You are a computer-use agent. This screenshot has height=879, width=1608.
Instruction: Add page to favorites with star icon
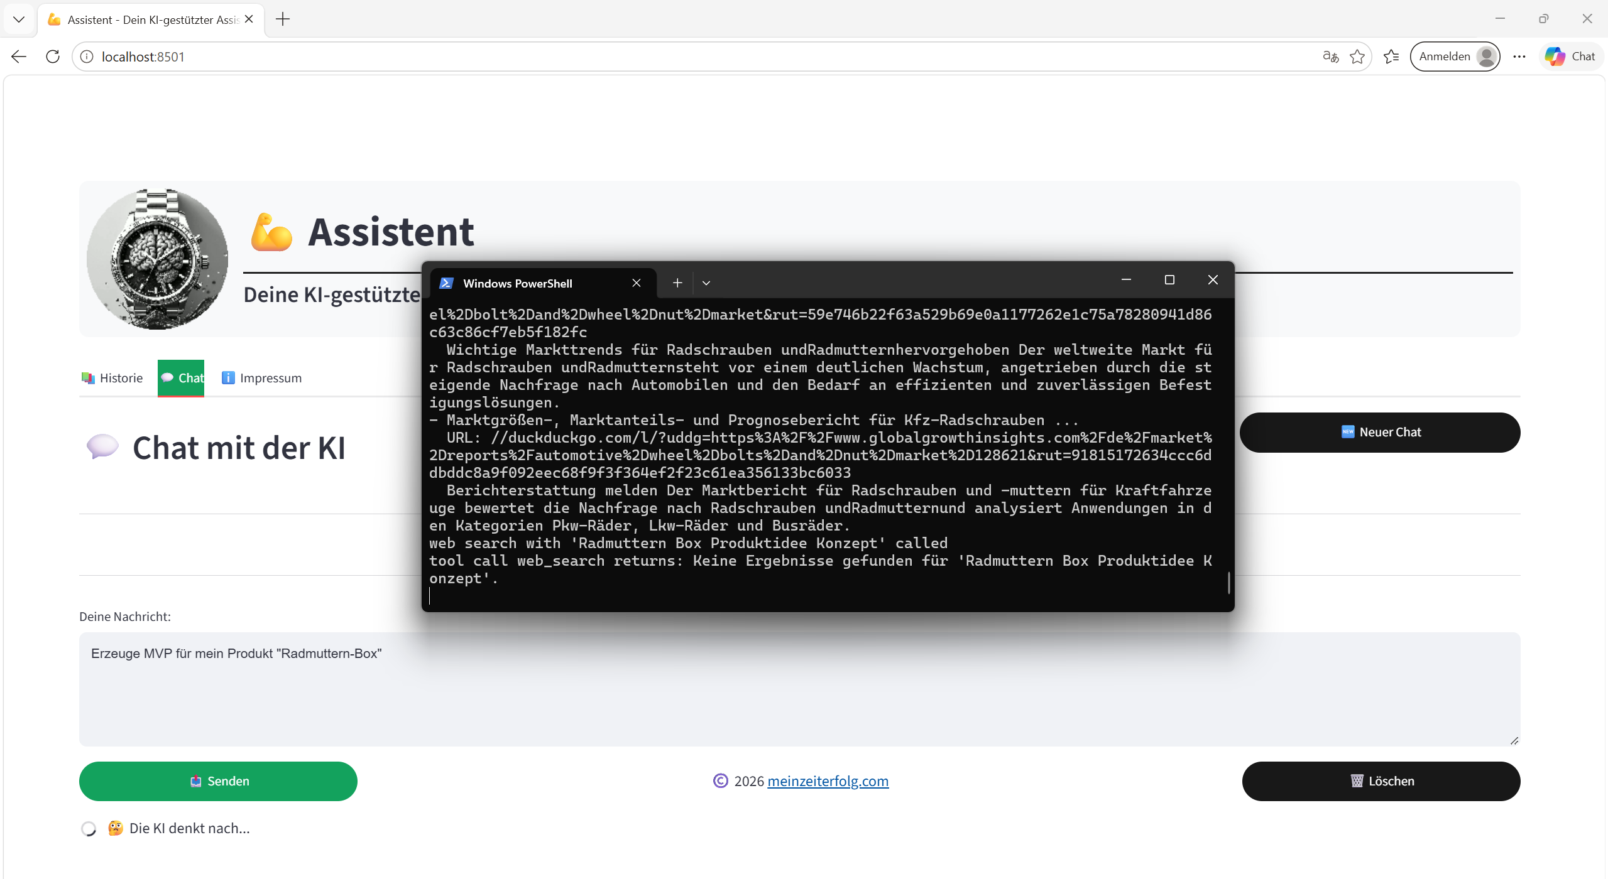click(x=1357, y=57)
